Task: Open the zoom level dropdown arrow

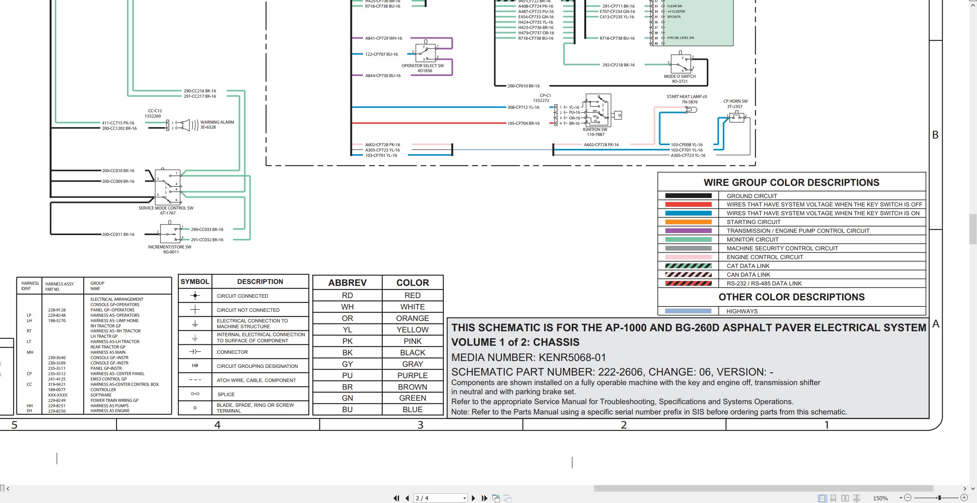Action: (901, 498)
